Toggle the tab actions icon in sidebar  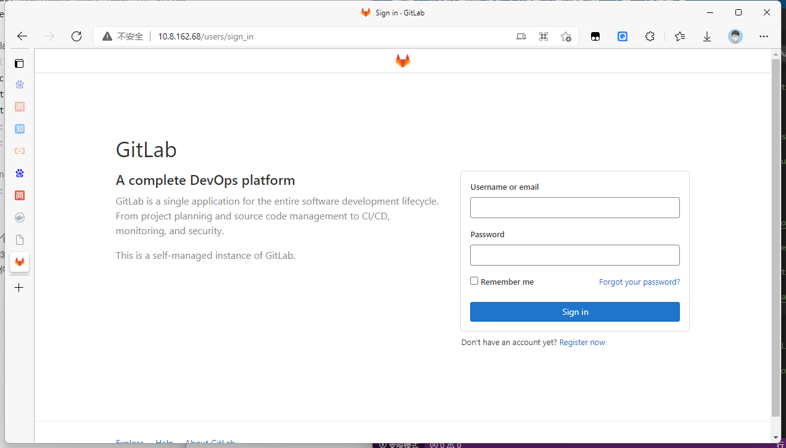[20, 63]
